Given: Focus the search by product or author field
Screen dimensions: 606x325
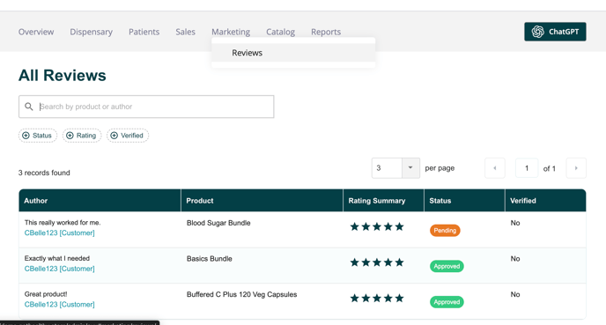Looking at the screenshot, I should pos(146,107).
